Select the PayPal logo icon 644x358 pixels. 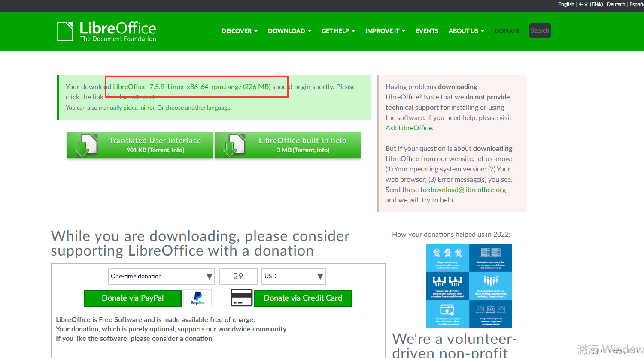pyautogui.click(x=197, y=298)
